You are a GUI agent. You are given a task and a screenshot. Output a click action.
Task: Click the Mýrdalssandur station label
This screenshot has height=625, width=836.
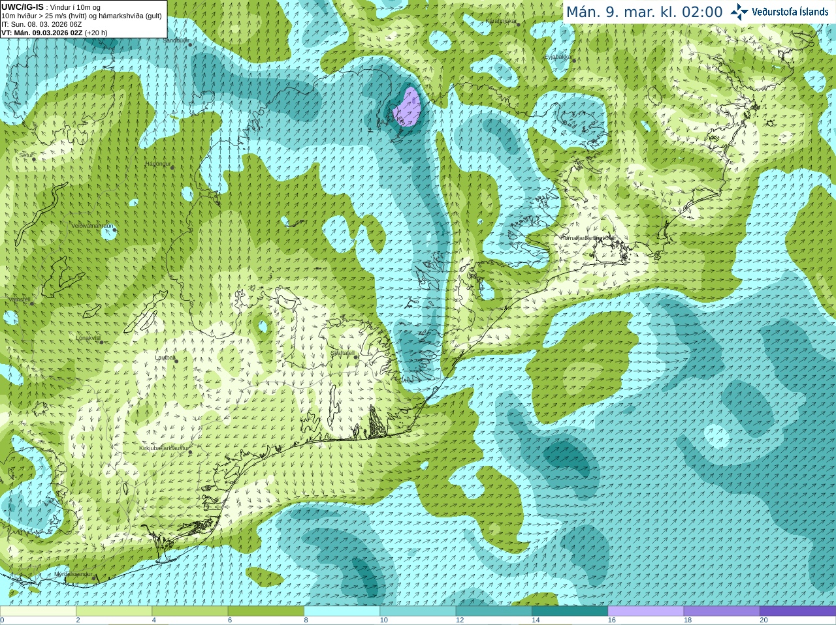point(73,573)
